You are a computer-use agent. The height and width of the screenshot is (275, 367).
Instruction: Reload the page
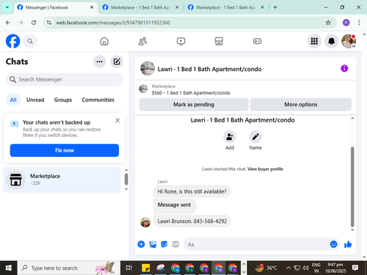(x=34, y=23)
